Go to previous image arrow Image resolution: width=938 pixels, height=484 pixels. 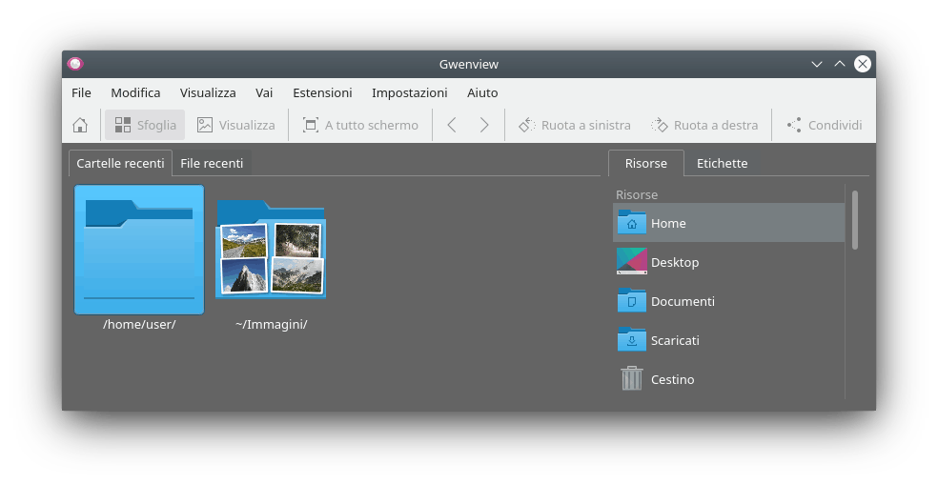452,125
